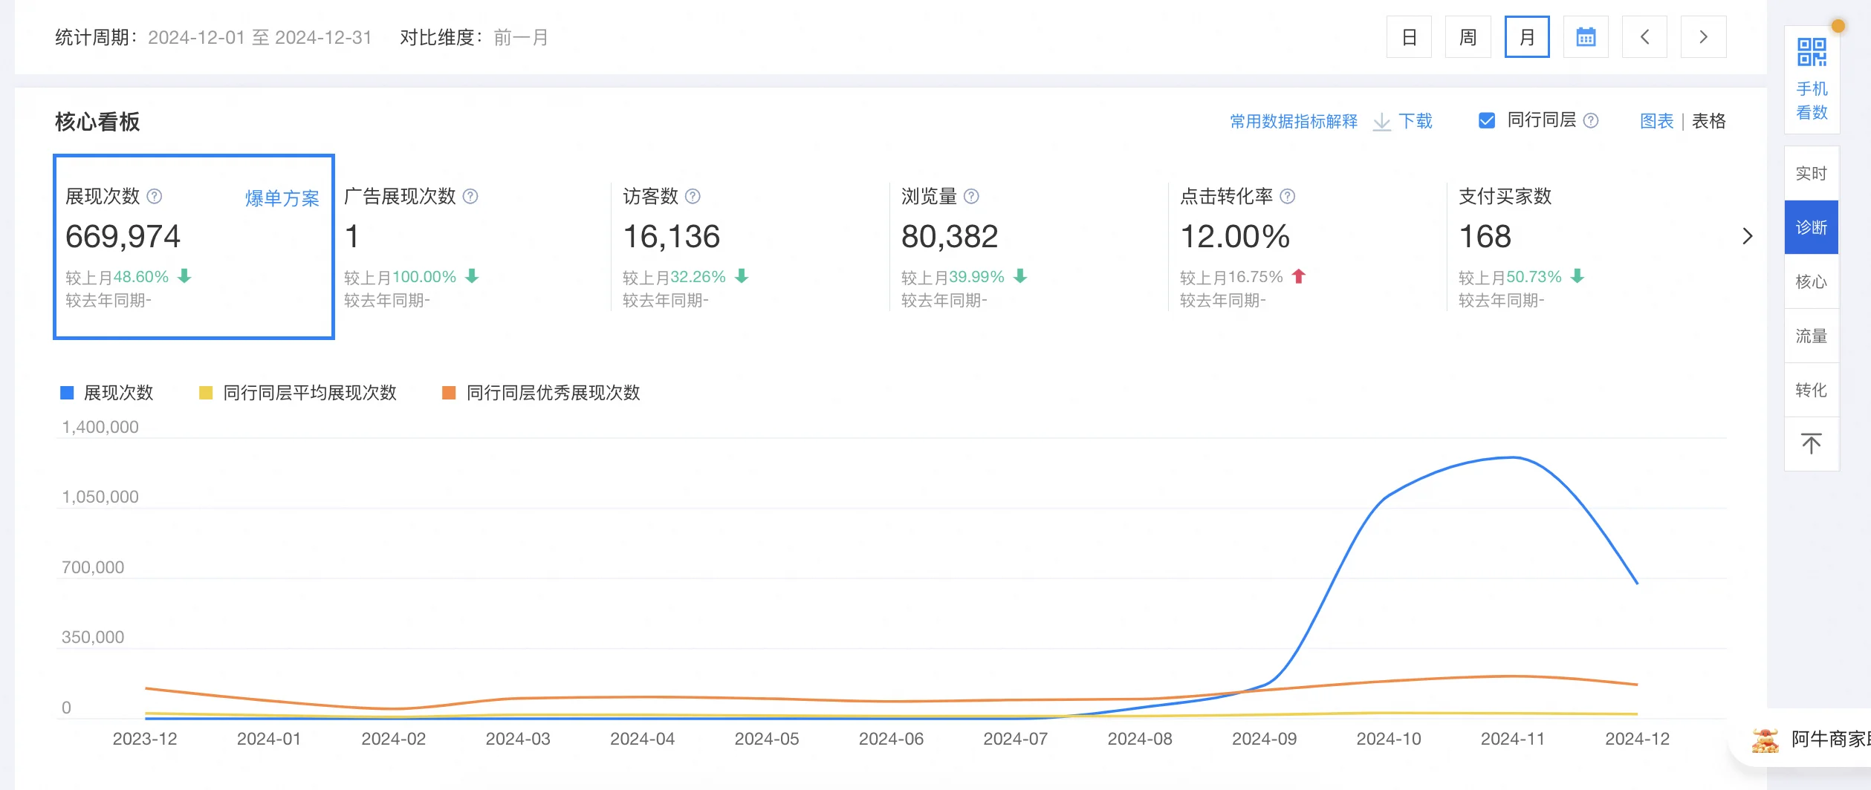This screenshot has width=1871, height=790.
Task: Click the orange 同行同层优秀 legend swatch
Action: coord(449,393)
